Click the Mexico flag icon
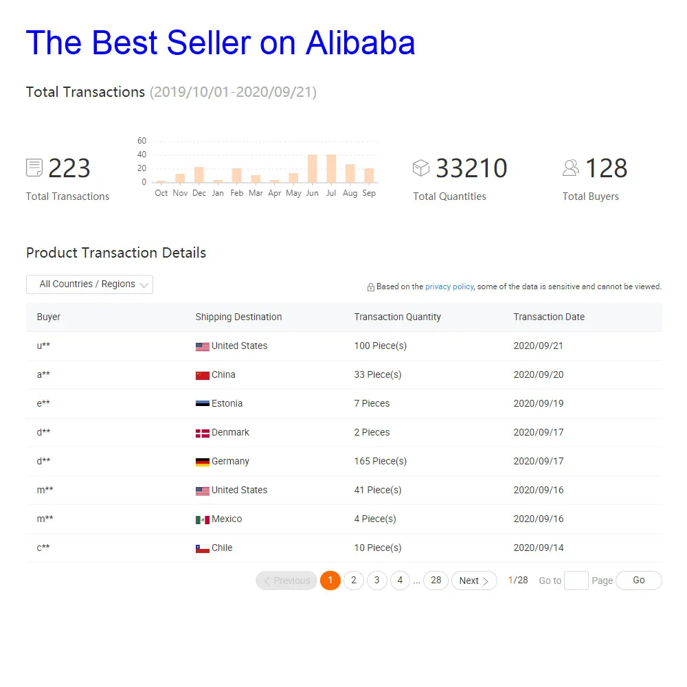The width and height of the screenshot is (687, 687). 202,519
